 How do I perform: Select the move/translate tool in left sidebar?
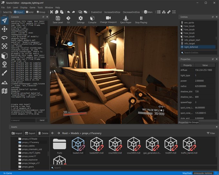tap(5, 29)
